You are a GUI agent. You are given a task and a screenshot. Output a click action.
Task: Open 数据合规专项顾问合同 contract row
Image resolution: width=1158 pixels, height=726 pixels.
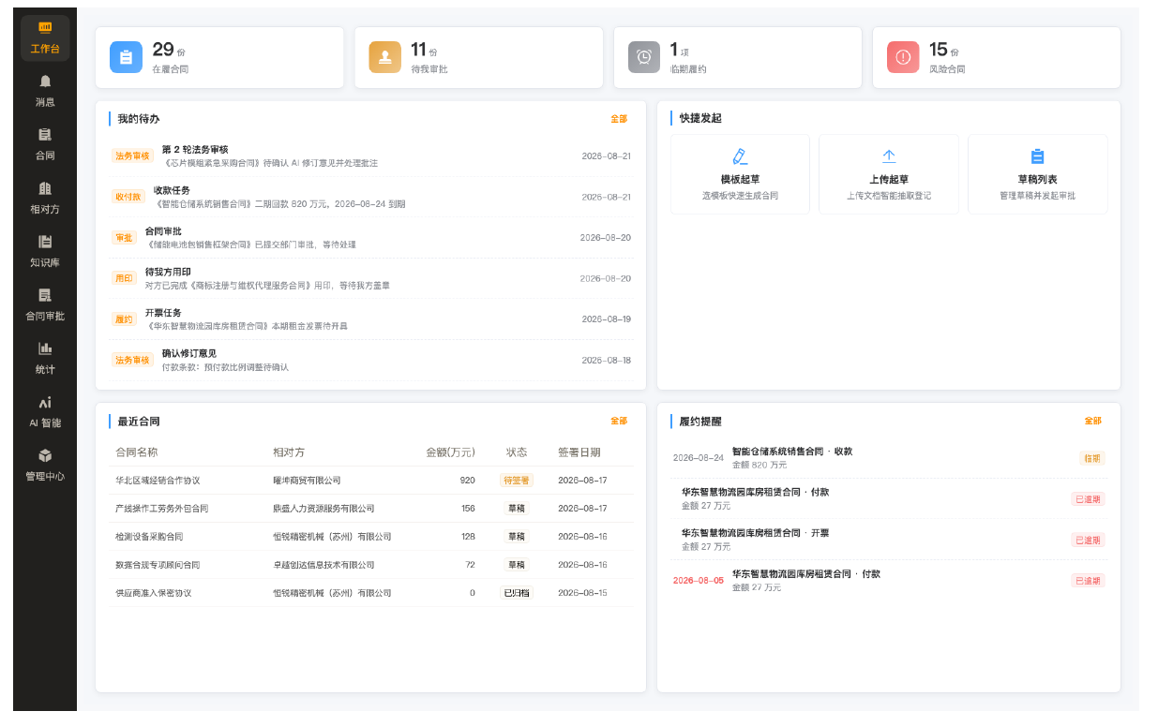(x=371, y=565)
